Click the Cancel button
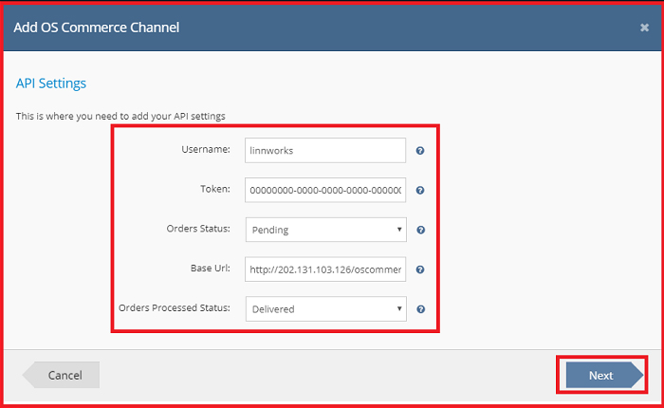664x408 pixels. [x=61, y=375]
